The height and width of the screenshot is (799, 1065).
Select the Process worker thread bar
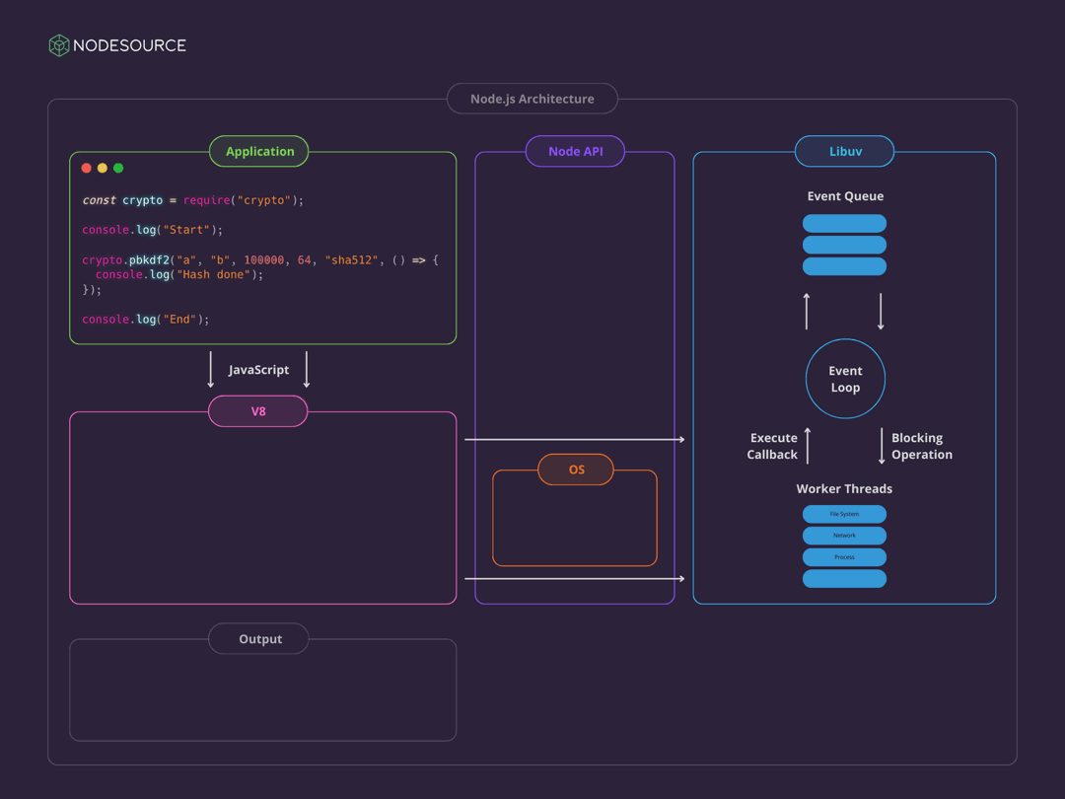[844, 557]
